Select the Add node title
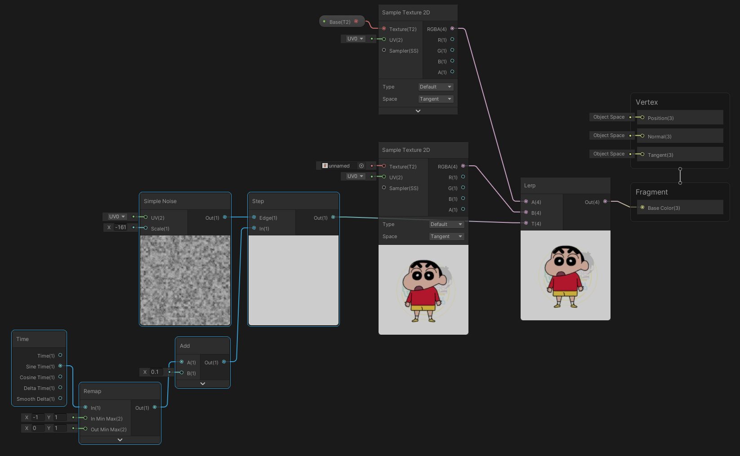This screenshot has height=456, width=740. point(185,346)
